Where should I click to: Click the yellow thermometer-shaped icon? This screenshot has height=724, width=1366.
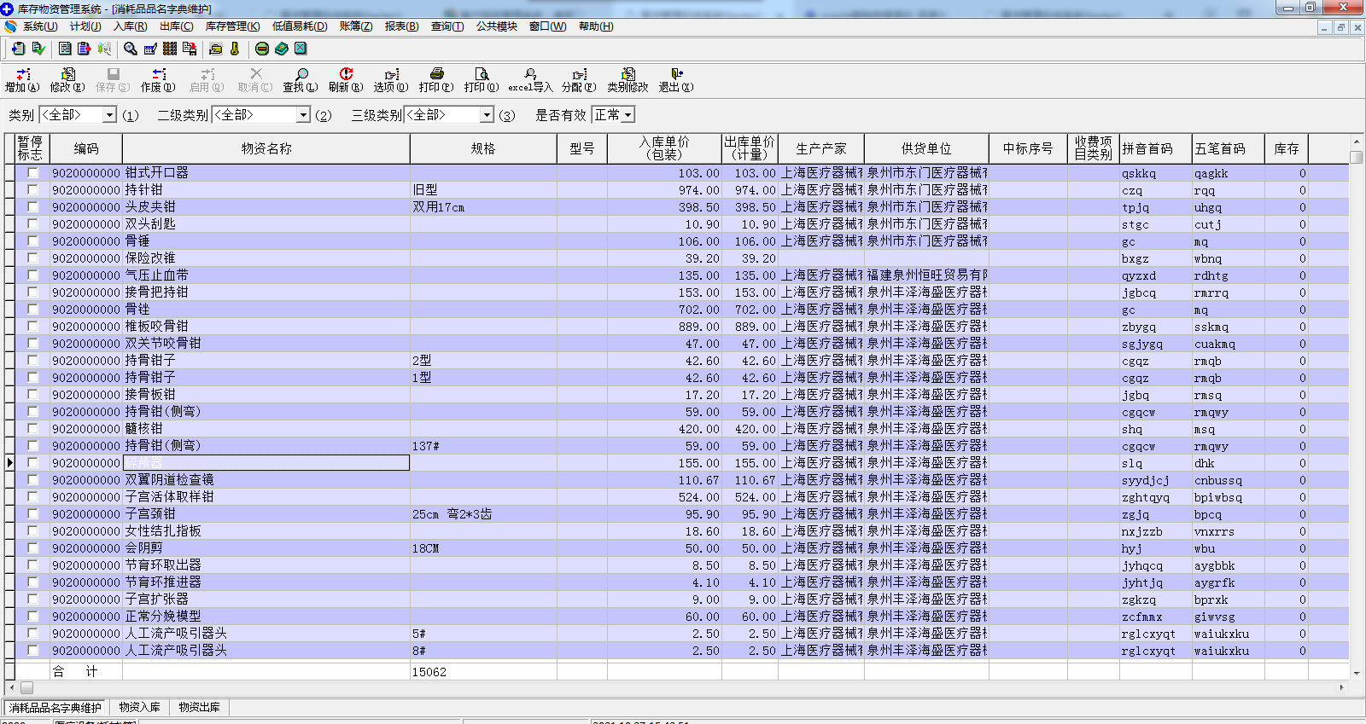(x=235, y=49)
